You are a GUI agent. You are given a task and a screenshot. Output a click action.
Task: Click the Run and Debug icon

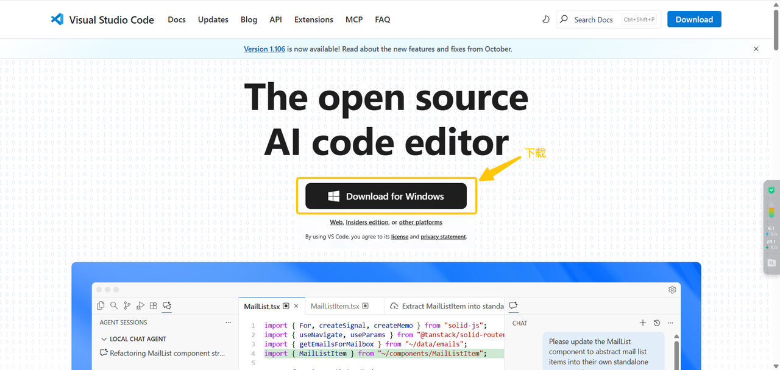(x=140, y=305)
